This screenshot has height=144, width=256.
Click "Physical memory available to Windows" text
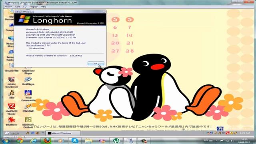point(46,56)
